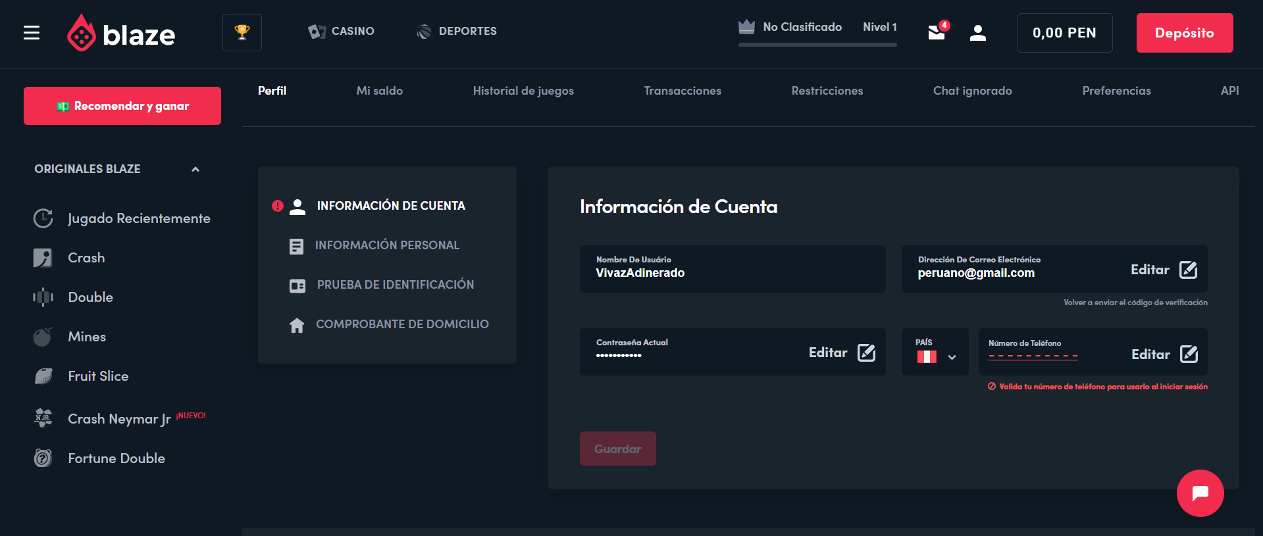Image resolution: width=1263 pixels, height=536 pixels.
Task: Open the Crash game from sidebar
Action: tap(86, 258)
